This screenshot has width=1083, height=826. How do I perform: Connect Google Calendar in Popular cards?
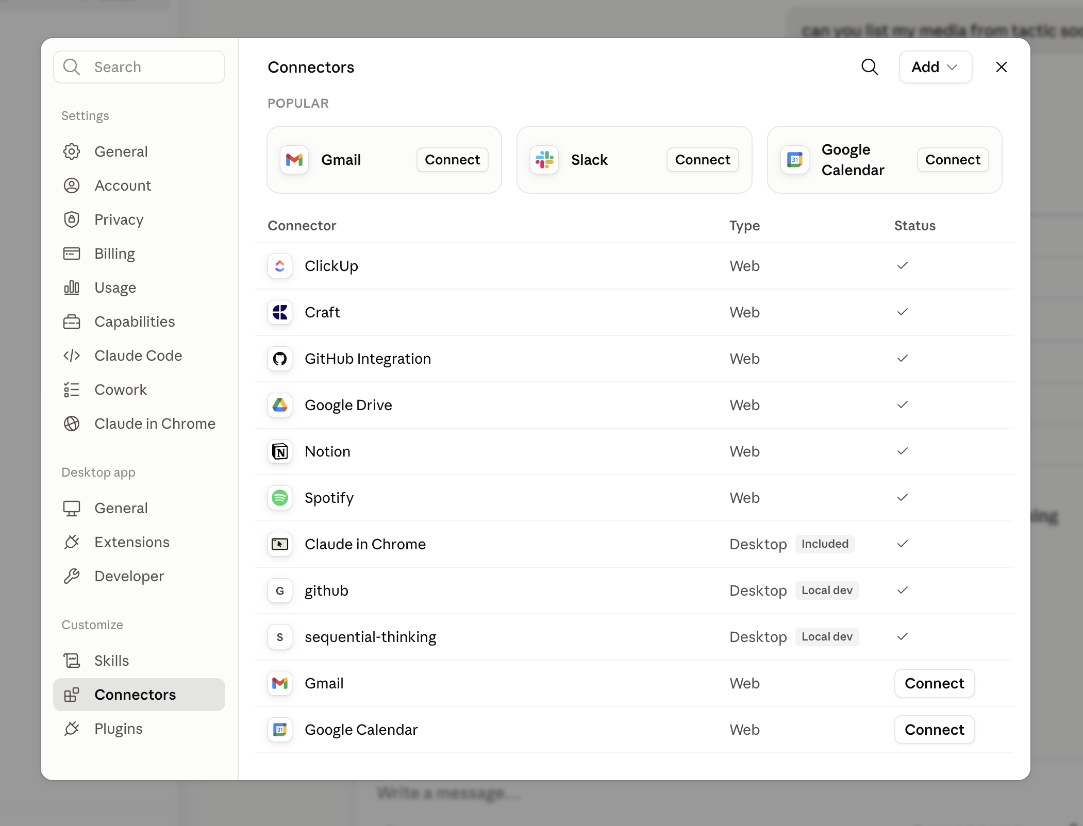(x=953, y=160)
